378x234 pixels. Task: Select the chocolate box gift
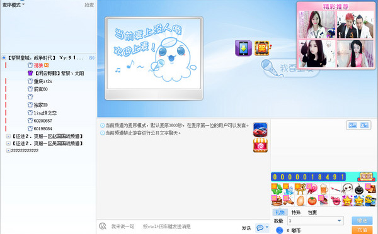point(370,189)
